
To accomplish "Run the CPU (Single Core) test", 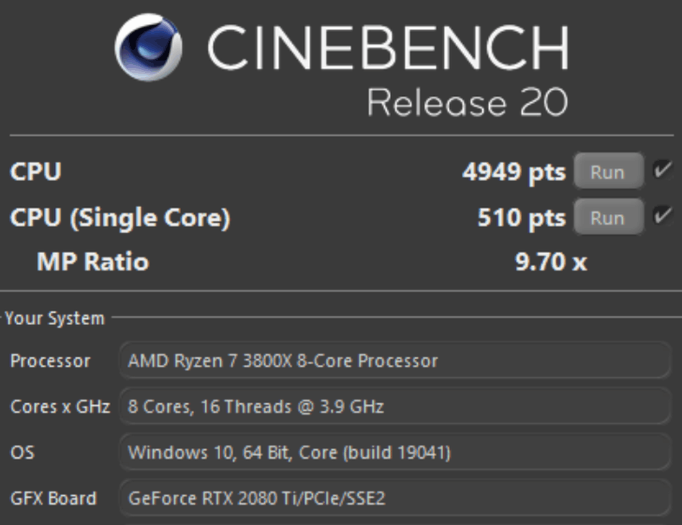I will point(608,217).
